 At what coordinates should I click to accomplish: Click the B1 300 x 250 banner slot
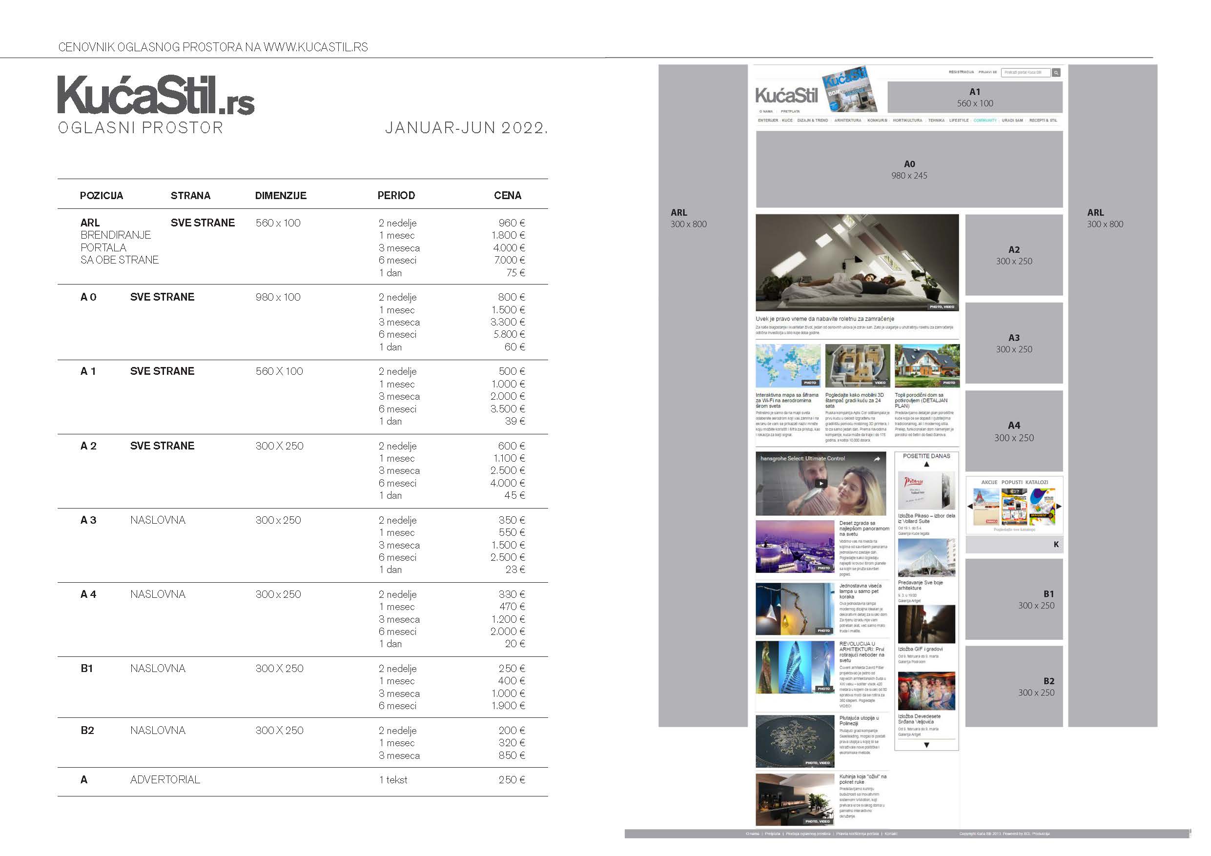[x=1014, y=599]
